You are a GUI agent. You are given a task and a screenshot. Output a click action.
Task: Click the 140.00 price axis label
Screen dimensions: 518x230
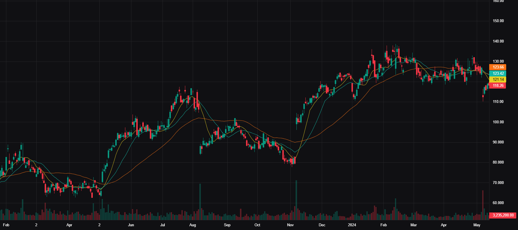point(498,41)
